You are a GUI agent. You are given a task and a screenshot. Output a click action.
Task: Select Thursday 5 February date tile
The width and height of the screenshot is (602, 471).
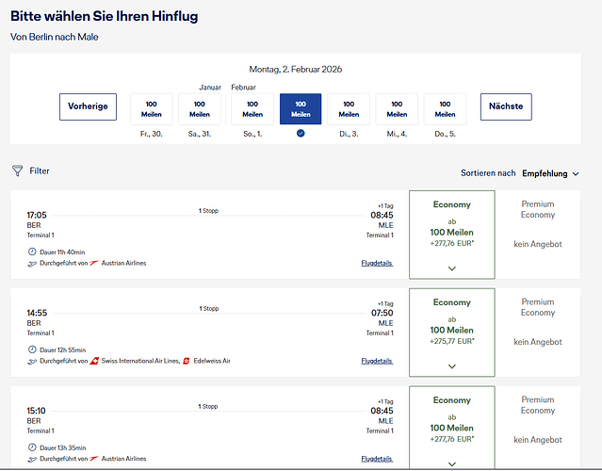pyautogui.click(x=445, y=108)
